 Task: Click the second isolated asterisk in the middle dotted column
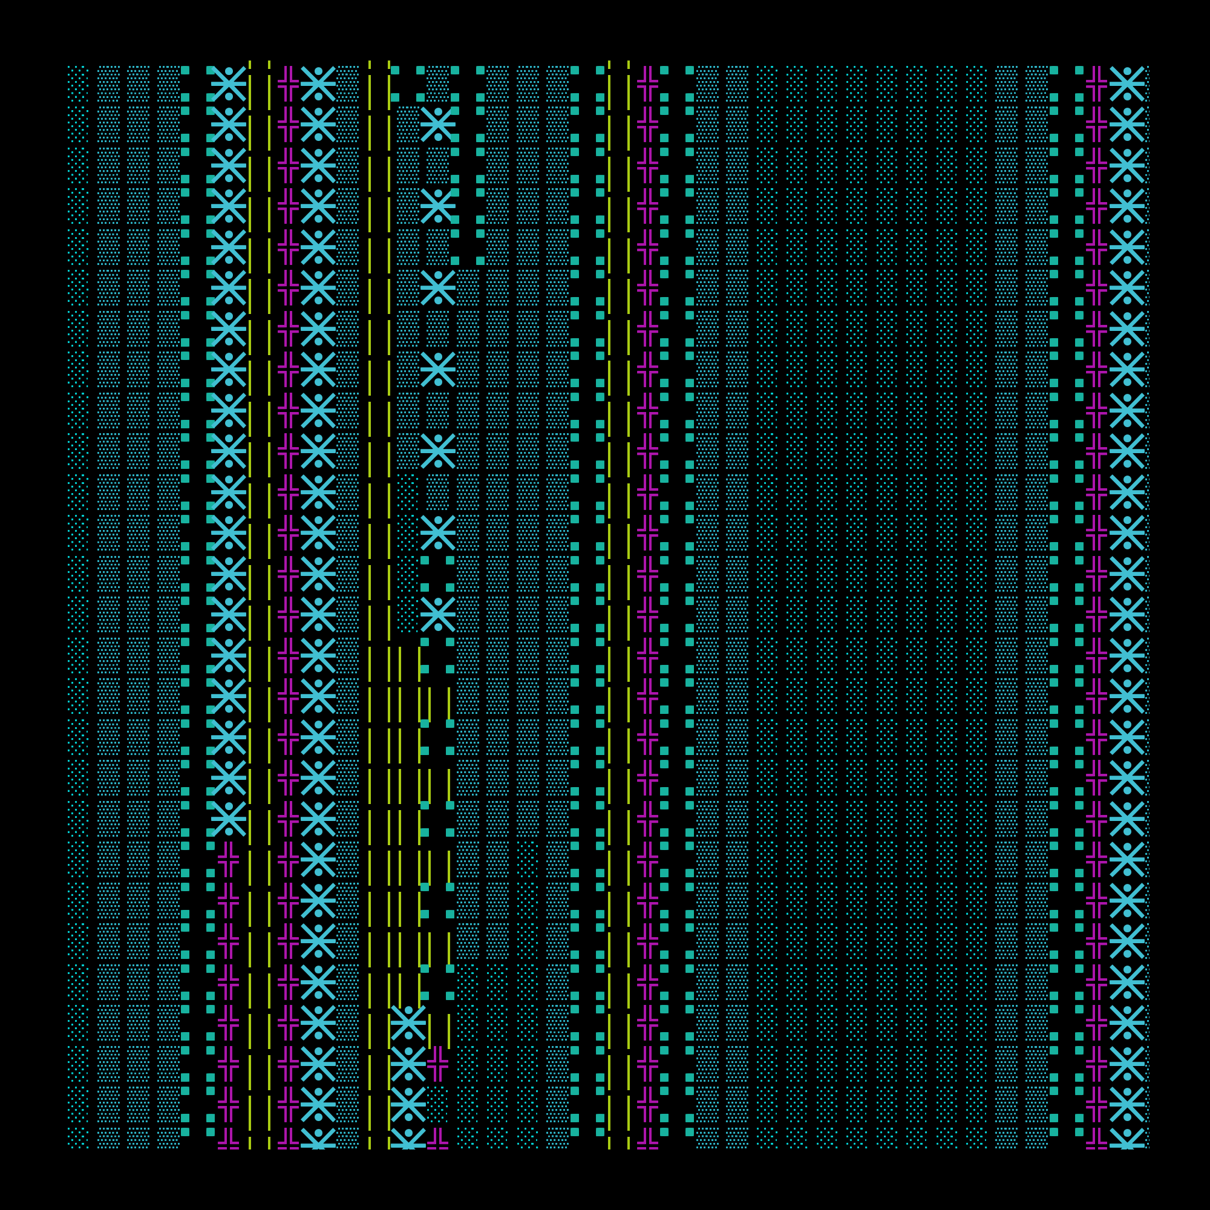(438, 206)
